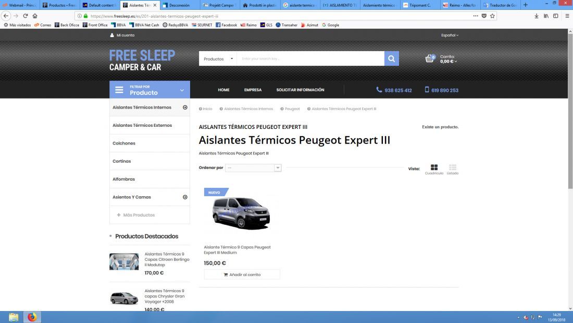Expand Más Productos in the sidebar
The image size is (573, 323).
click(135, 215)
